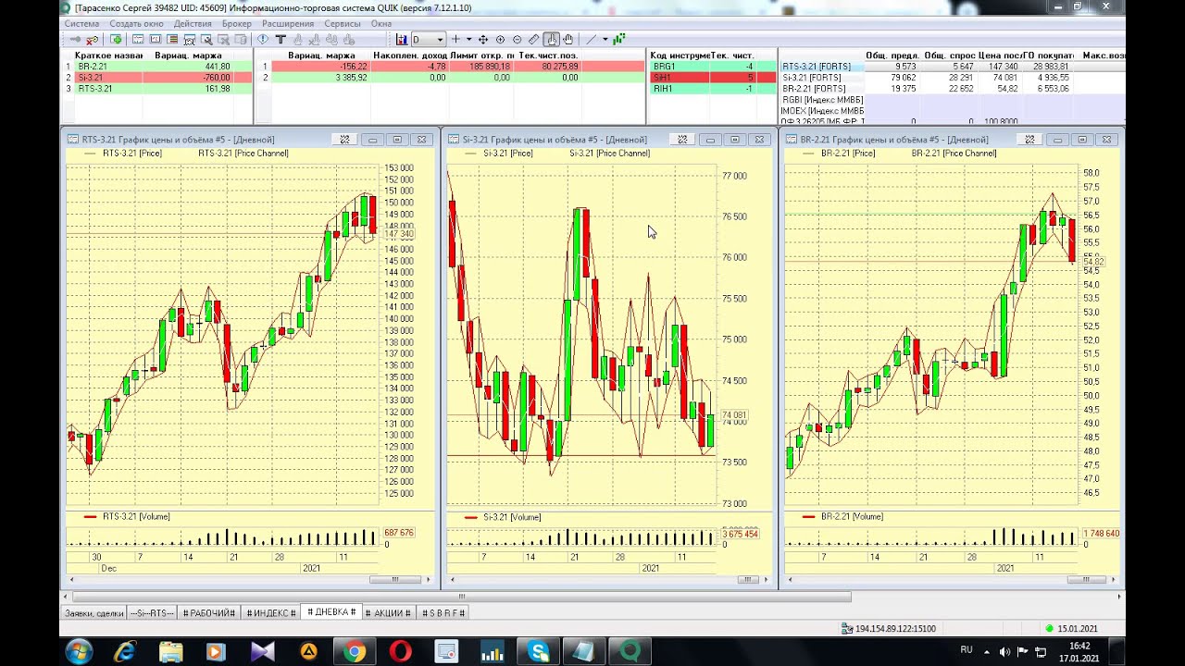Click the Si-3.21 chart horizontal scrollbar thumb
1185x666 pixels.
pyautogui.click(x=747, y=580)
